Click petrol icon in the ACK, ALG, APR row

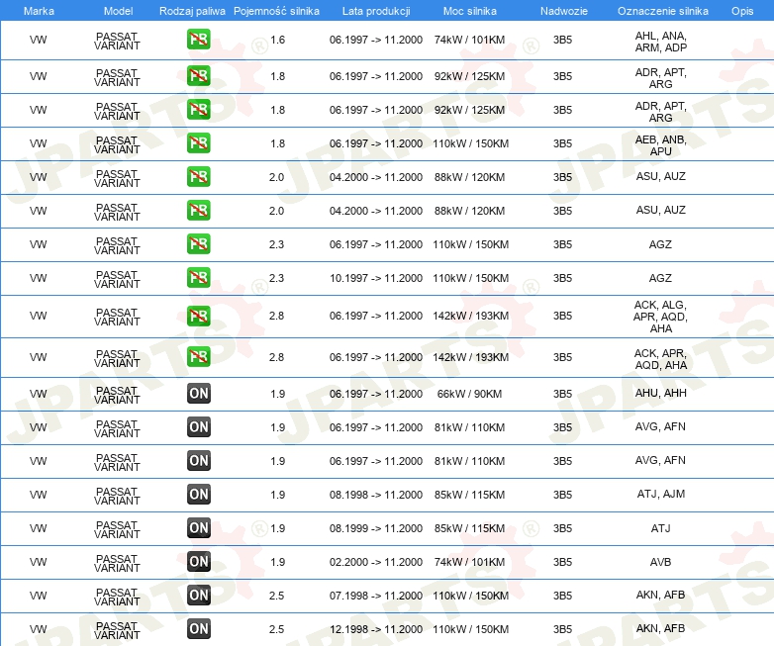click(x=198, y=316)
